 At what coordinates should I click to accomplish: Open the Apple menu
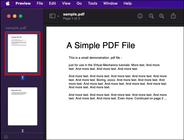(x=8, y=4)
